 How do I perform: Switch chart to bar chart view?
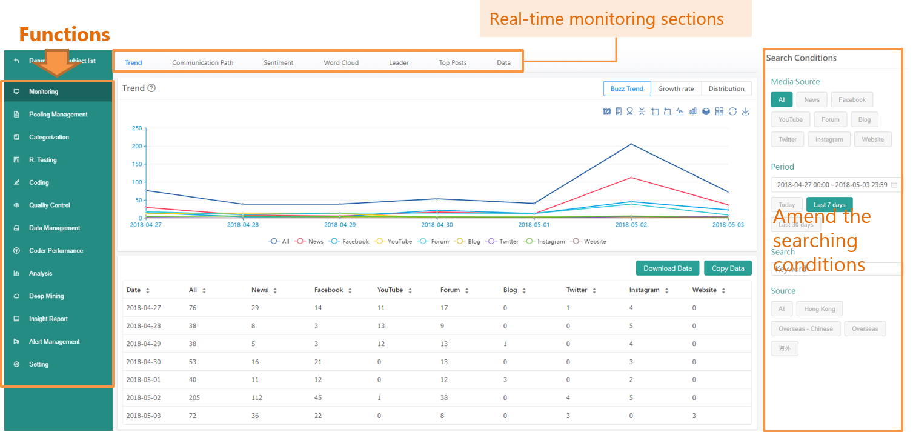693,111
